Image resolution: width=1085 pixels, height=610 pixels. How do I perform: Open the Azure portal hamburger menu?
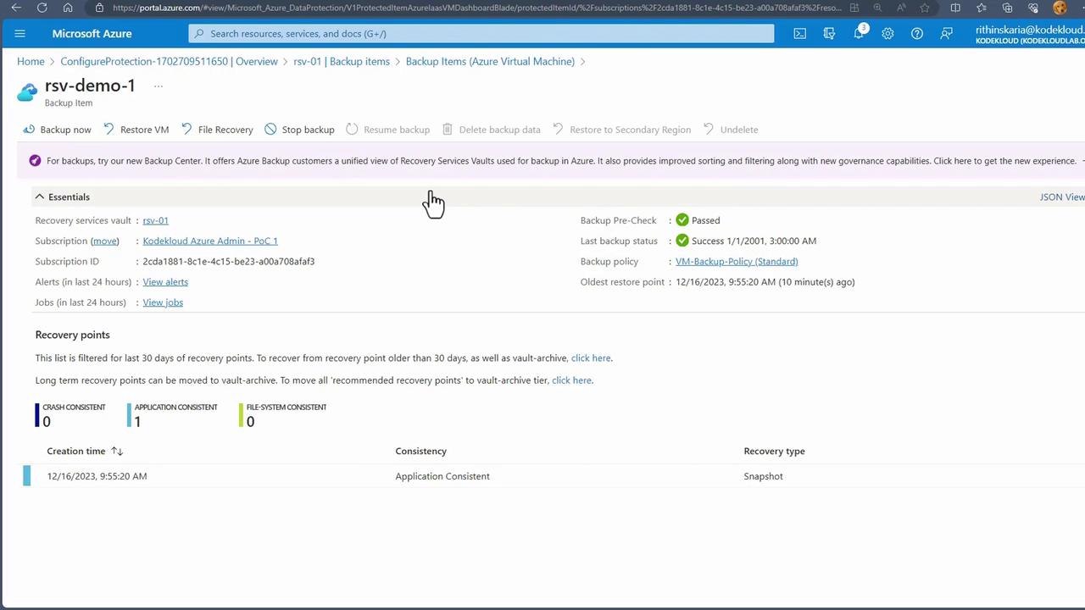[x=20, y=34]
